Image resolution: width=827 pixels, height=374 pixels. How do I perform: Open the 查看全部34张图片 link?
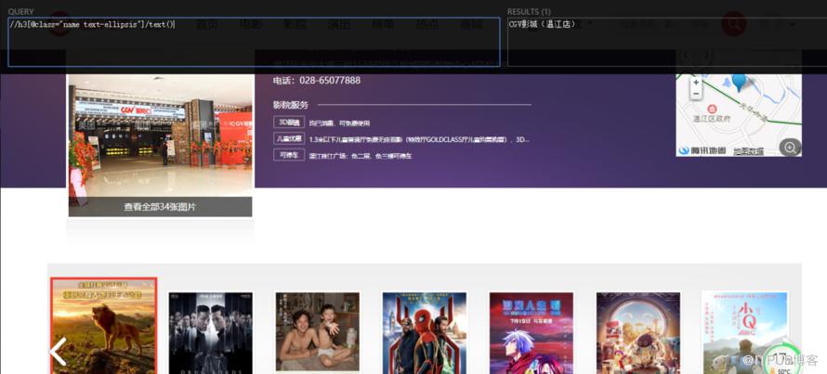[161, 207]
